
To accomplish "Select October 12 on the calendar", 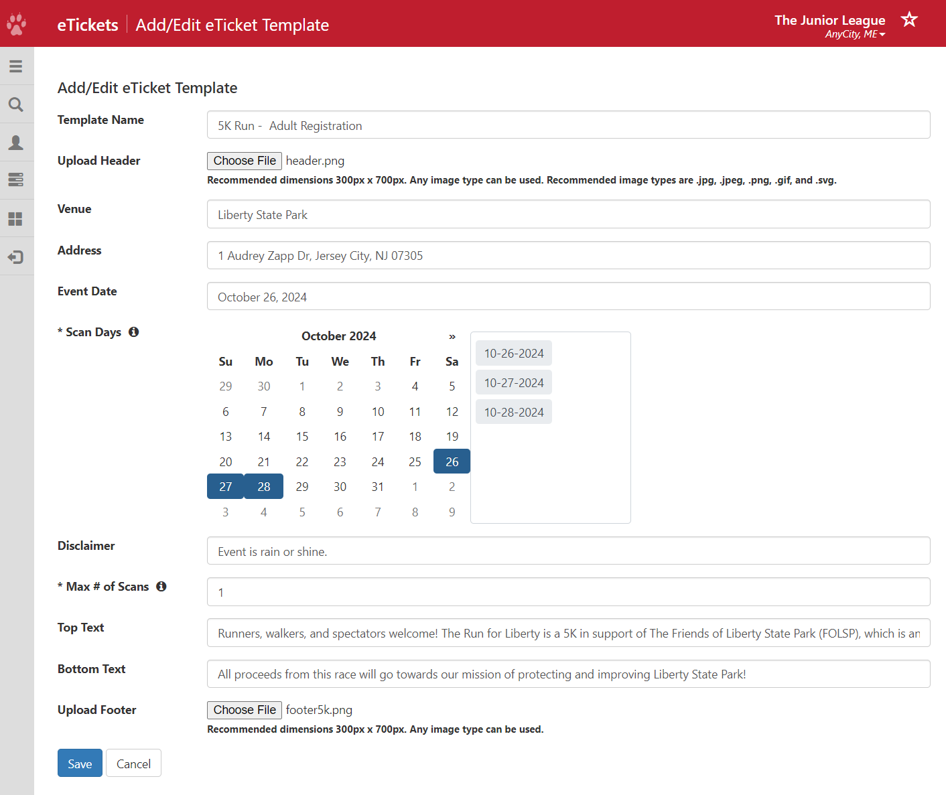I will click(452, 411).
